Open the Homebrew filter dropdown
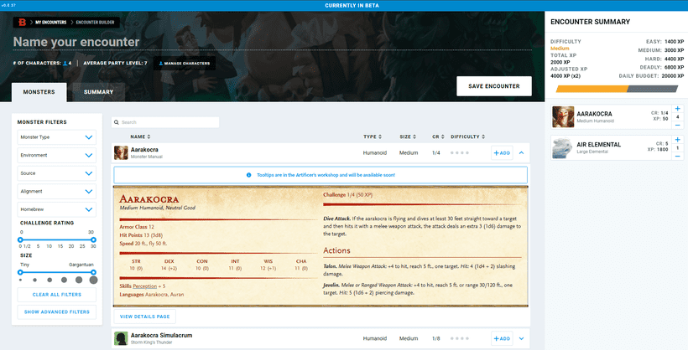This screenshot has height=350, width=688. tap(56, 209)
